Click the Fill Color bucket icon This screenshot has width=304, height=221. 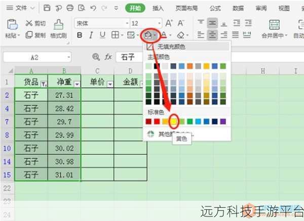148,35
